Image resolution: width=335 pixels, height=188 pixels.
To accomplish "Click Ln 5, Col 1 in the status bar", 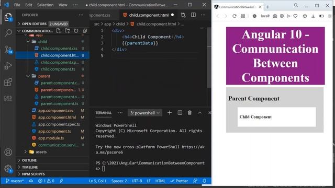I will click(x=98, y=181).
